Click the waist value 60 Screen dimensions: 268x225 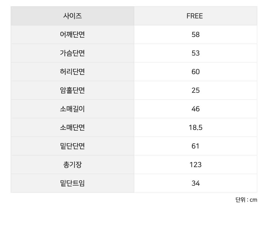point(196,72)
